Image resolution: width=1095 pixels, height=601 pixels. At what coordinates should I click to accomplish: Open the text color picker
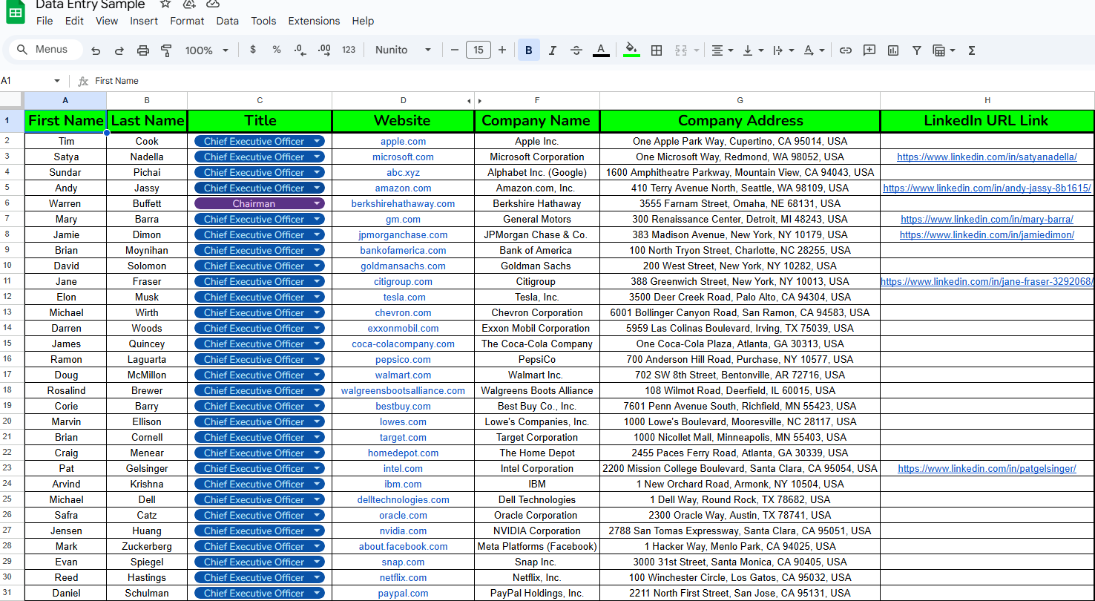pyautogui.click(x=602, y=50)
